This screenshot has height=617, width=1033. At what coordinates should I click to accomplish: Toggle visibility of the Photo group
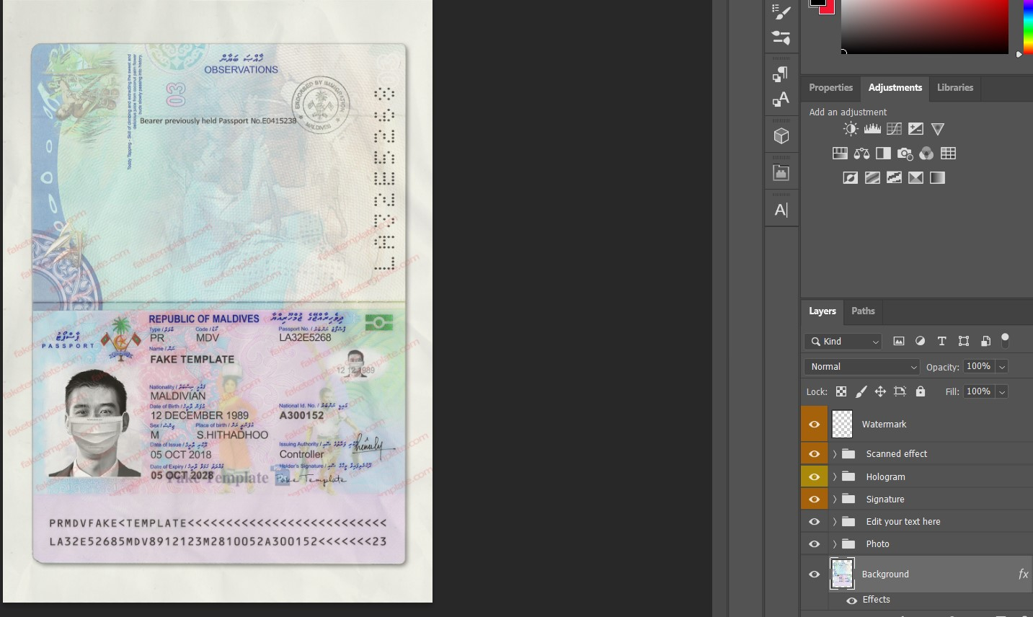tap(814, 543)
